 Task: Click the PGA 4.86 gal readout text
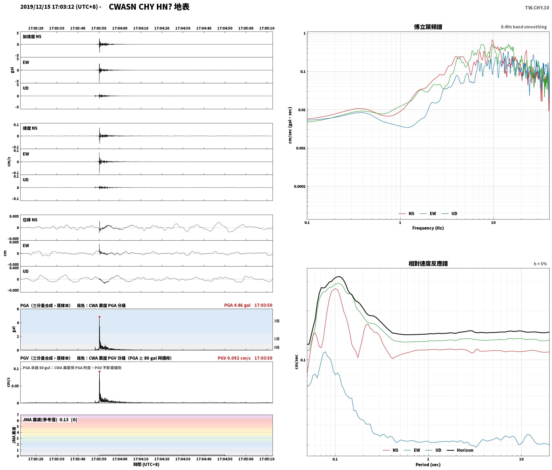[x=237, y=305]
